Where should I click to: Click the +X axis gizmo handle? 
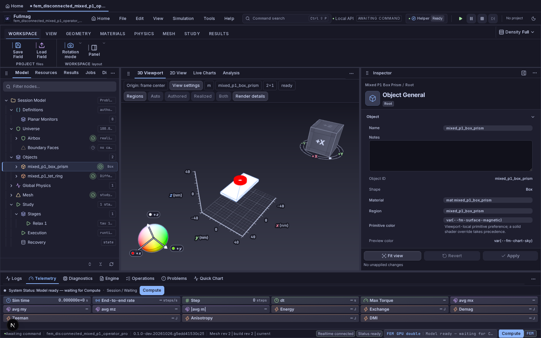[x=136, y=253]
